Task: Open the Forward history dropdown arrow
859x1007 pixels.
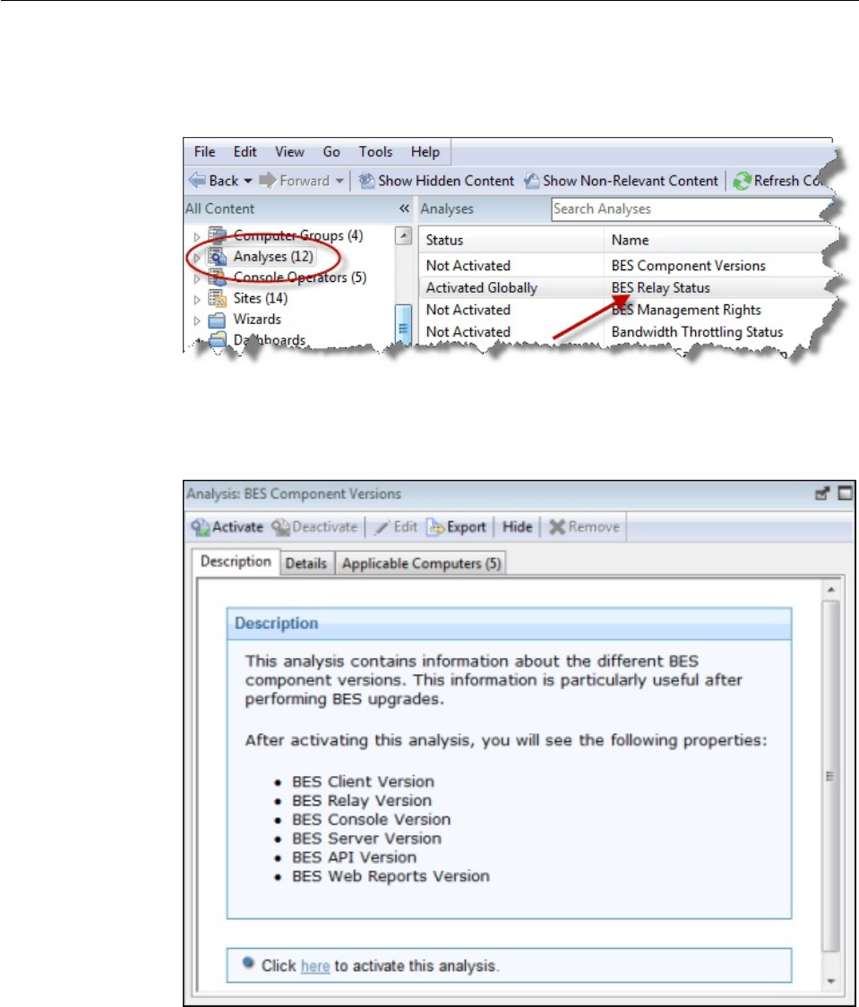Action: (339, 181)
